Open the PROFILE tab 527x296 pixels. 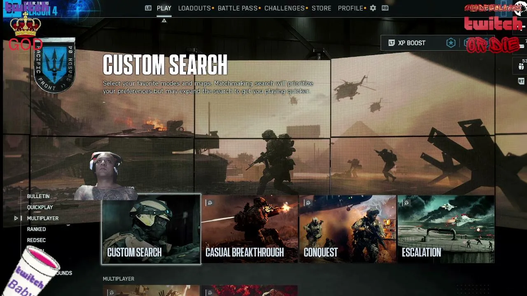pos(350,8)
